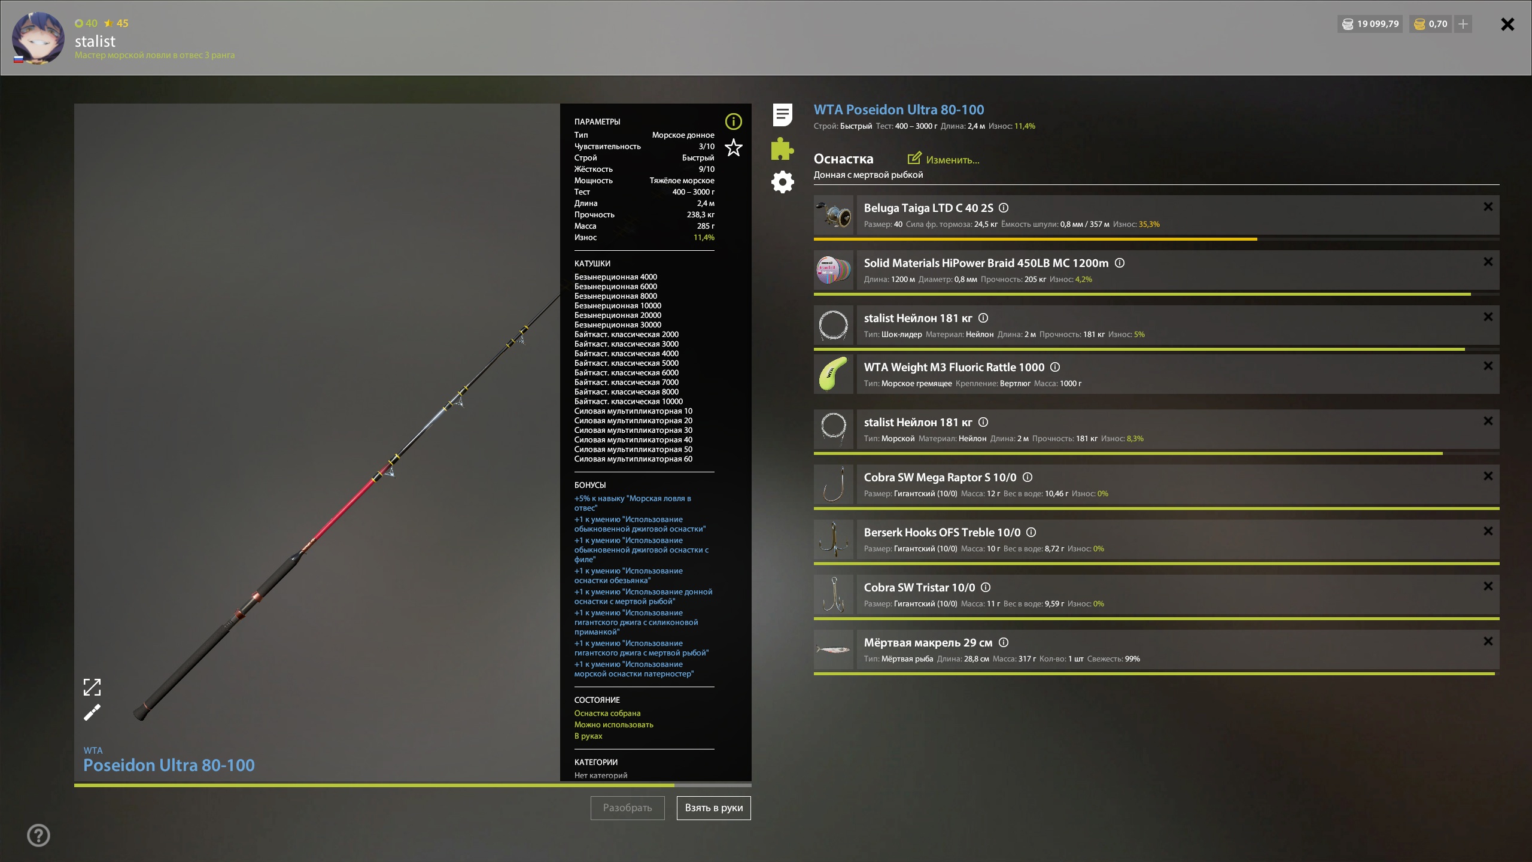The height and width of the screenshot is (862, 1532).
Task: Click the Изменить rig edit link
Action: click(x=943, y=159)
